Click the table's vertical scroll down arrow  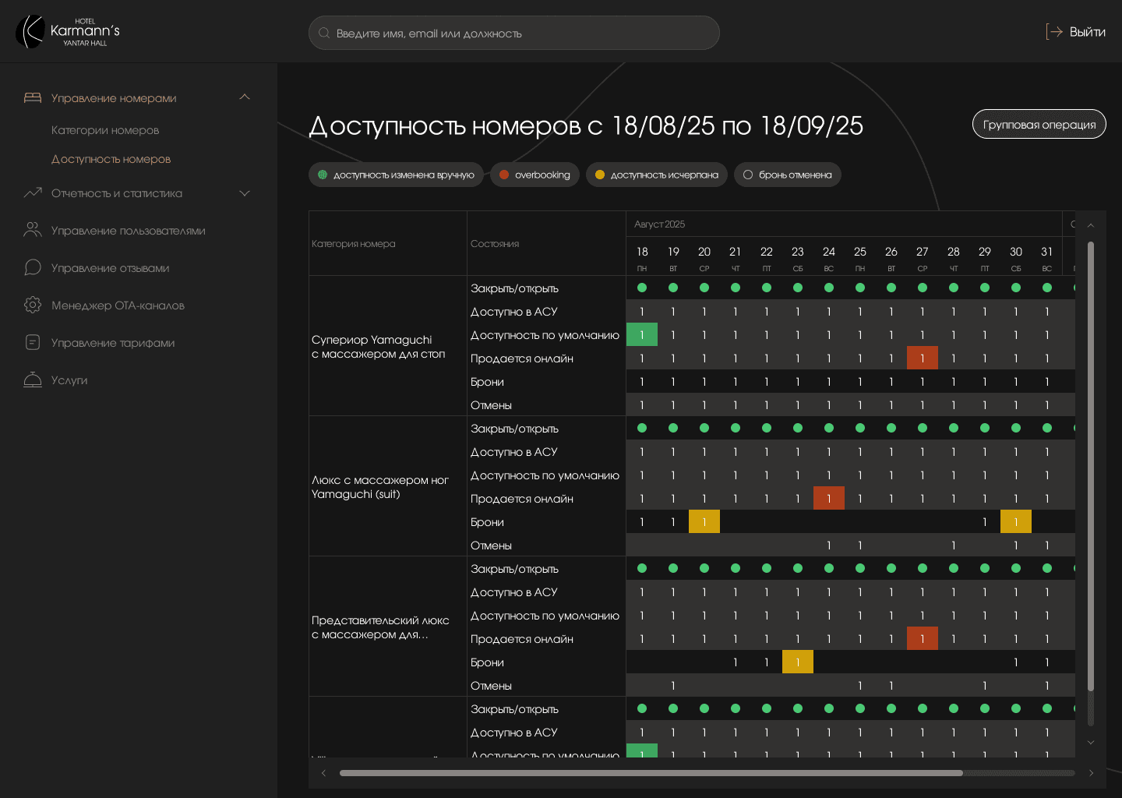[x=1091, y=743]
